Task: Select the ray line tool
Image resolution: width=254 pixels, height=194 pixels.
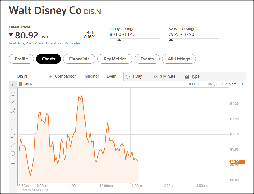Action: pos(13,128)
